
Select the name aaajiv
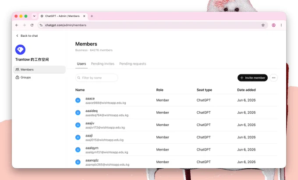click(90, 123)
